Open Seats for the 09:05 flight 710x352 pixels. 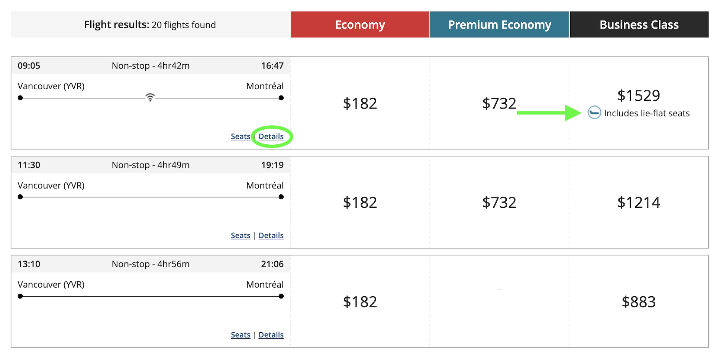click(x=241, y=136)
